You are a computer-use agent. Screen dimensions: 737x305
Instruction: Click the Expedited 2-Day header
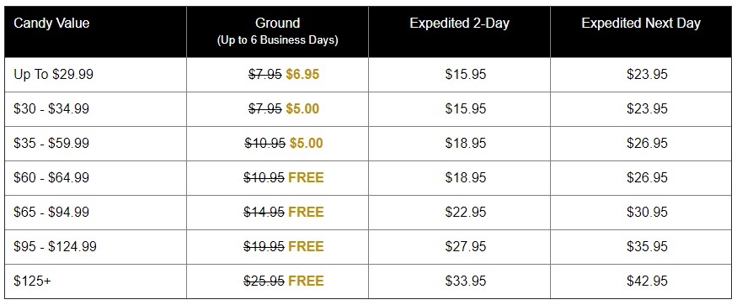[x=459, y=24]
